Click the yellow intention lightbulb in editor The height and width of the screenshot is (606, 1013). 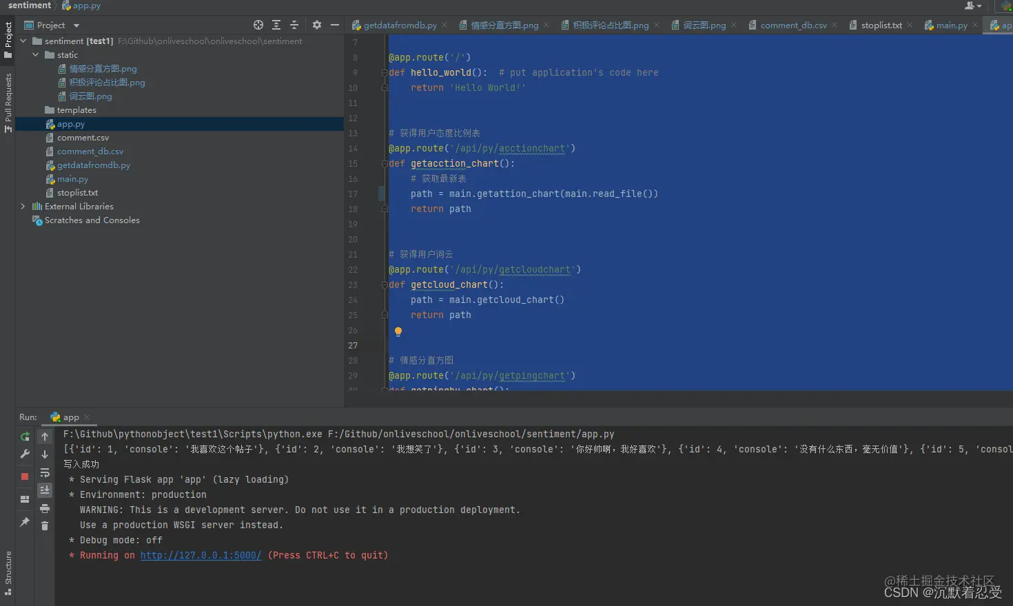pyautogui.click(x=398, y=331)
